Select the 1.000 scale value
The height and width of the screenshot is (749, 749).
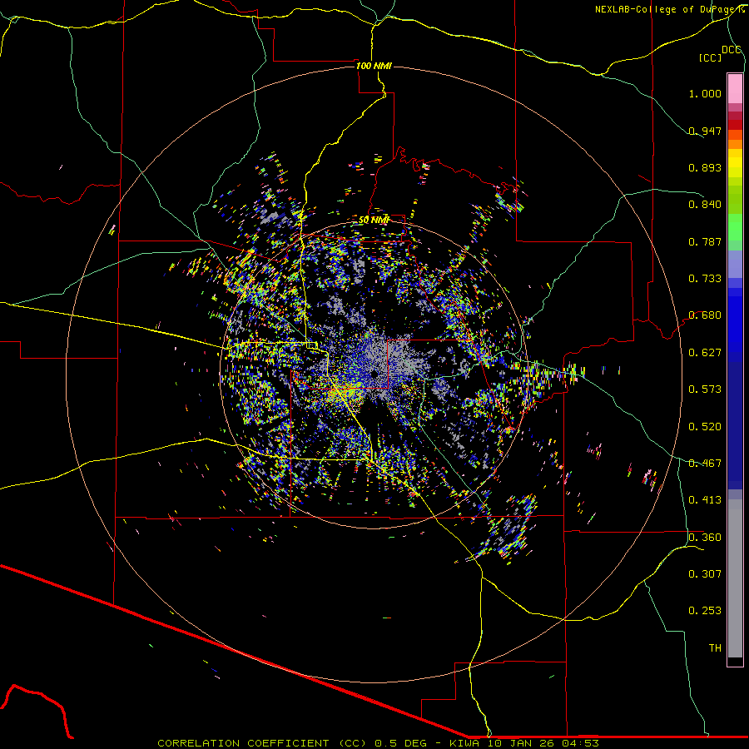tap(705, 93)
